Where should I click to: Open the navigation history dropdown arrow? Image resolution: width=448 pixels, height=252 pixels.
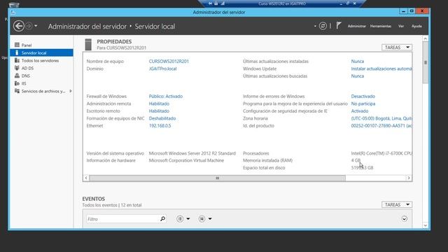tap(36, 26)
